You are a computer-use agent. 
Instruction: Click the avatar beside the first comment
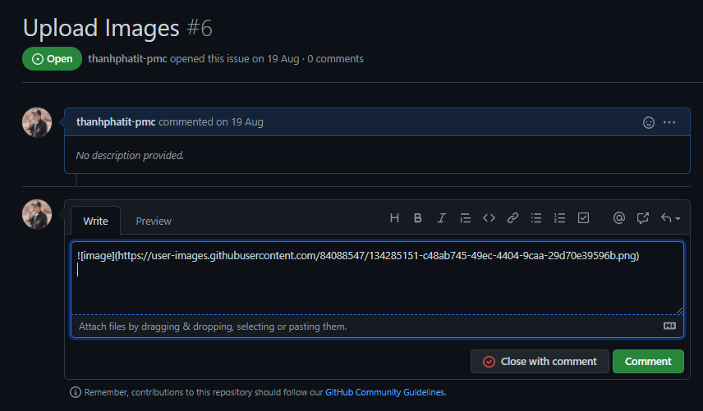pos(37,122)
